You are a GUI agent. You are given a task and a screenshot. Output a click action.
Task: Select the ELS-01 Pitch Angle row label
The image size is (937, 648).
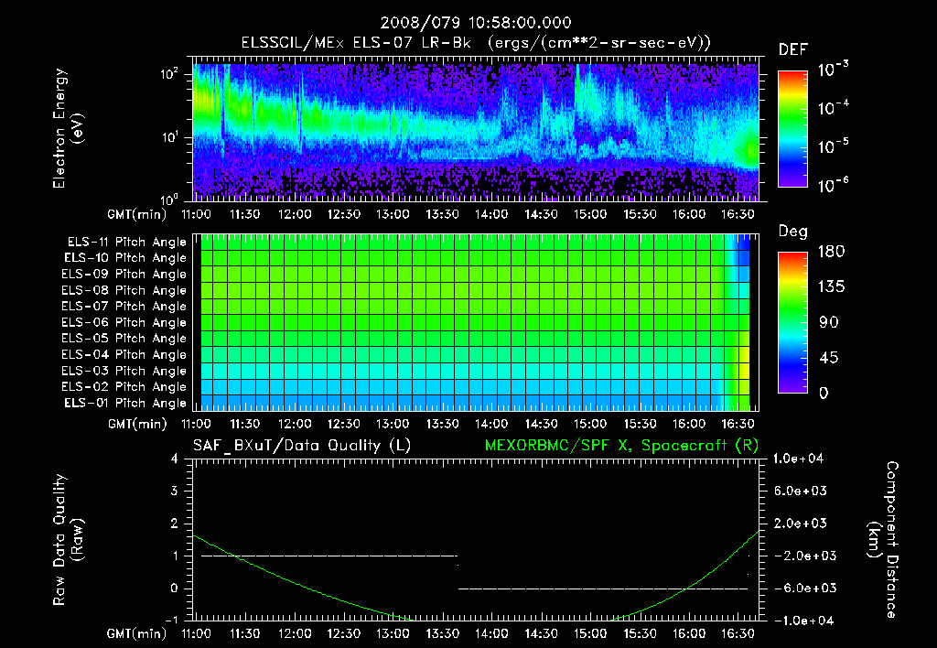coord(125,403)
